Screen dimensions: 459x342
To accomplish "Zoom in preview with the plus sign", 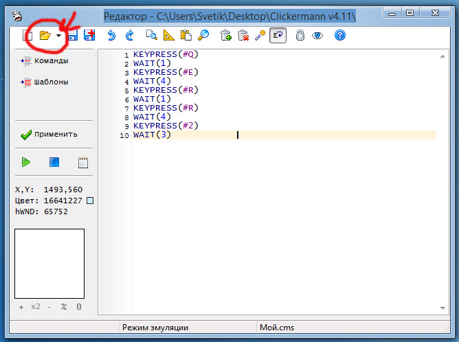I will tap(21, 307).
